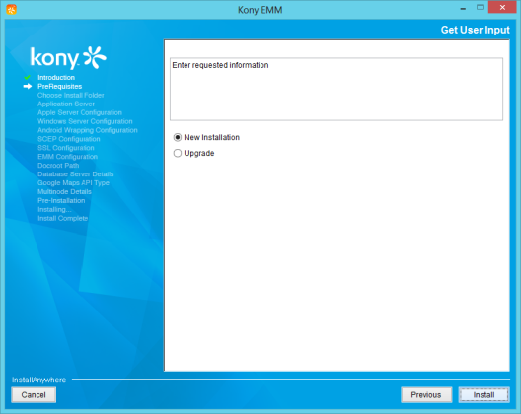Click the Introduction step in sidebar
Viewport: 521px width, 414px height.
(56, 77)
